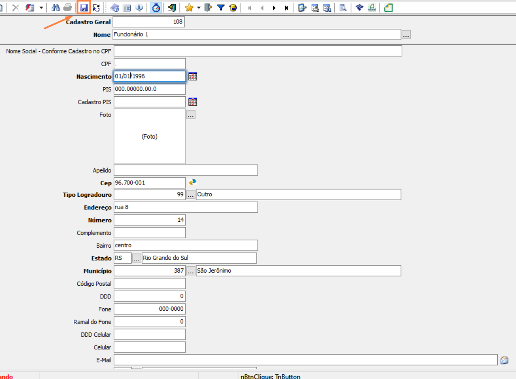Click the Foto browse ellipsis button

click(x=191, y=114)
